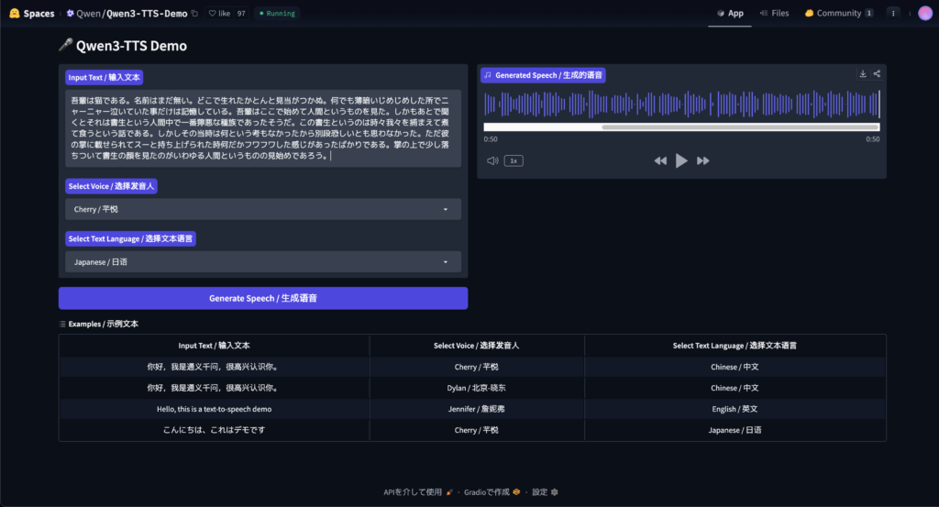Click the Jennifer / 詹妮弗 cell

[476, 409]
